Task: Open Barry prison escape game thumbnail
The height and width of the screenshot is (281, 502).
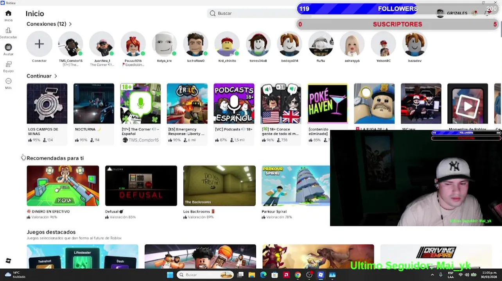Action: [374, 103]
